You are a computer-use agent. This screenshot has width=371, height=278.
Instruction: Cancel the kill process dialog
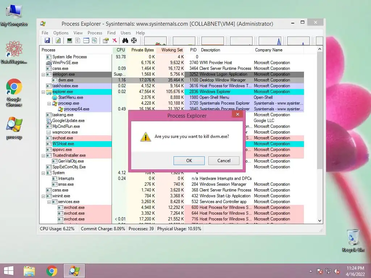click(x=224, y=160)
